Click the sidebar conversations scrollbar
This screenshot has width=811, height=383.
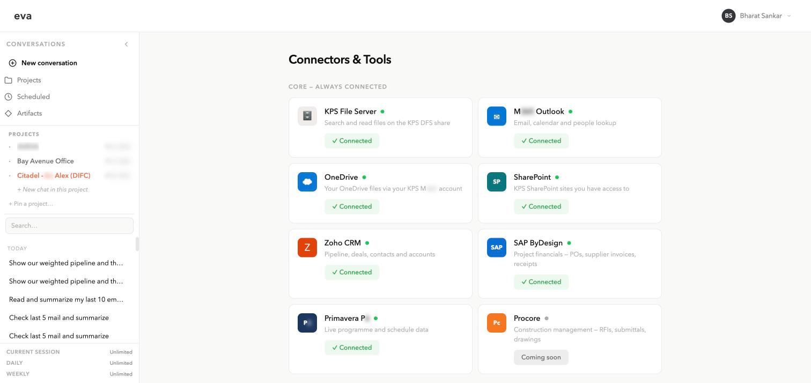point(137,244)
